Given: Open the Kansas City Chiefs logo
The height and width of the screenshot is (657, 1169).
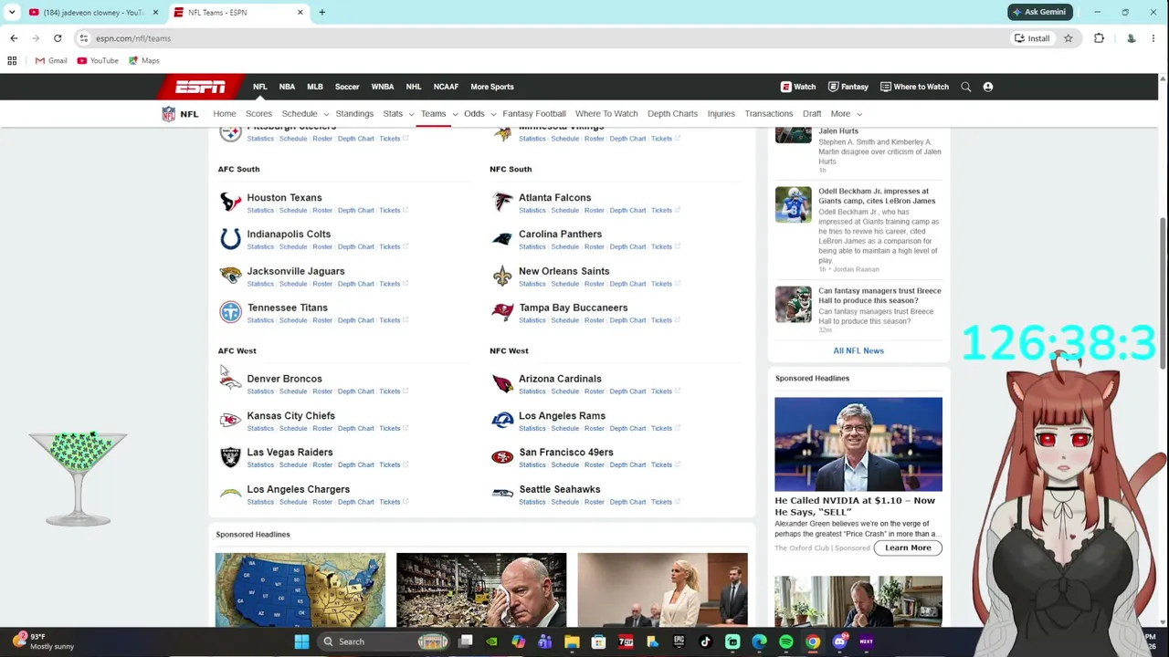Looking at the screenshot, I should (x=230, y=420).
